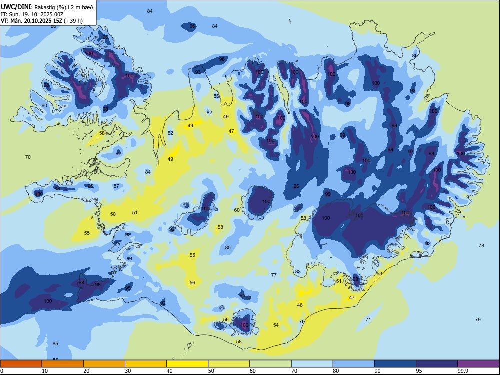Viewport: 500px width, 375px height.
Task: Click the map value '78' off the east coast
Action: 481,245
